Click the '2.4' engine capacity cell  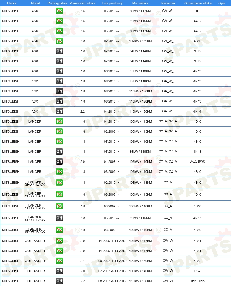tap(83, 261)
